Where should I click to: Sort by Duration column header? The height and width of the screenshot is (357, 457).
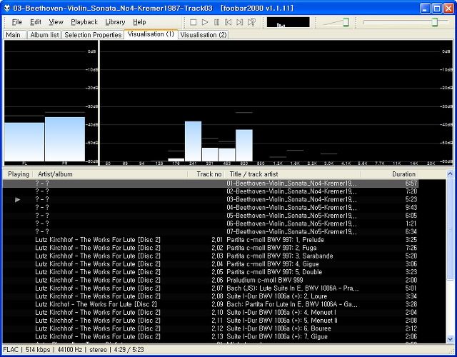point(390,174)
